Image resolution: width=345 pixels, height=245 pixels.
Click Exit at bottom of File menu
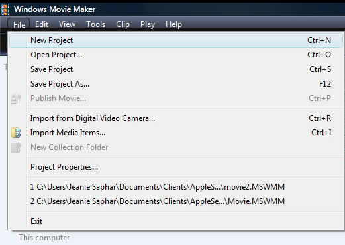click(176, 221)
